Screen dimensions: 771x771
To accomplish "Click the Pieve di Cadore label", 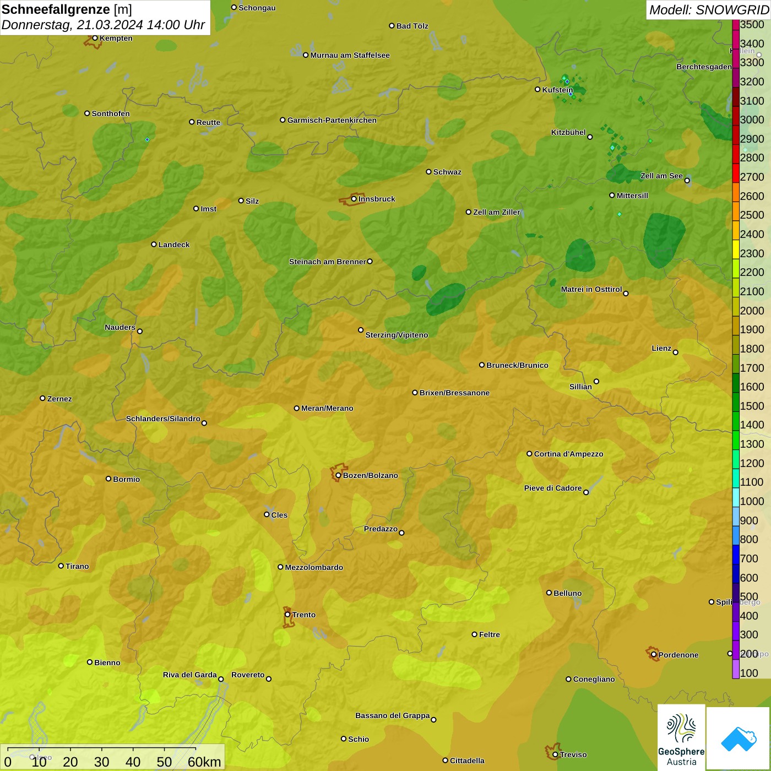I will 552,488.
